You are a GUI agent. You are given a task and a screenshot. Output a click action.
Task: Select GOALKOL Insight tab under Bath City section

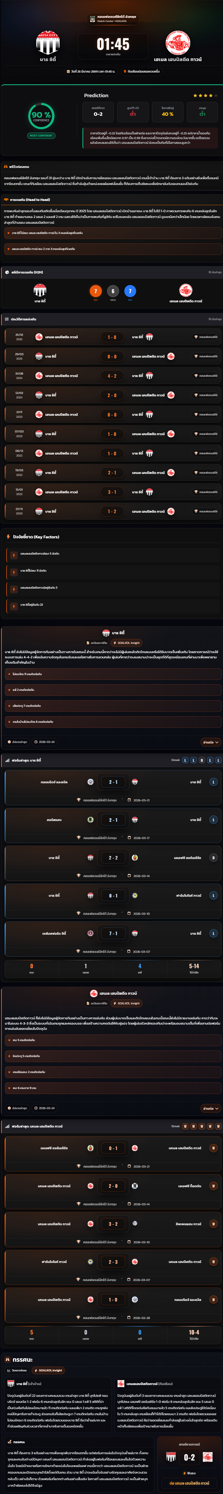pyautogui.click(x=127, y=643)
